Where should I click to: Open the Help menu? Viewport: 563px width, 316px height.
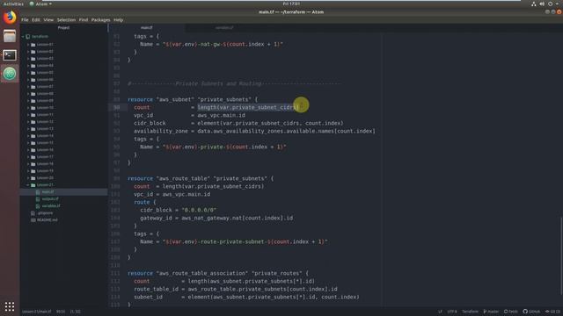119,20
